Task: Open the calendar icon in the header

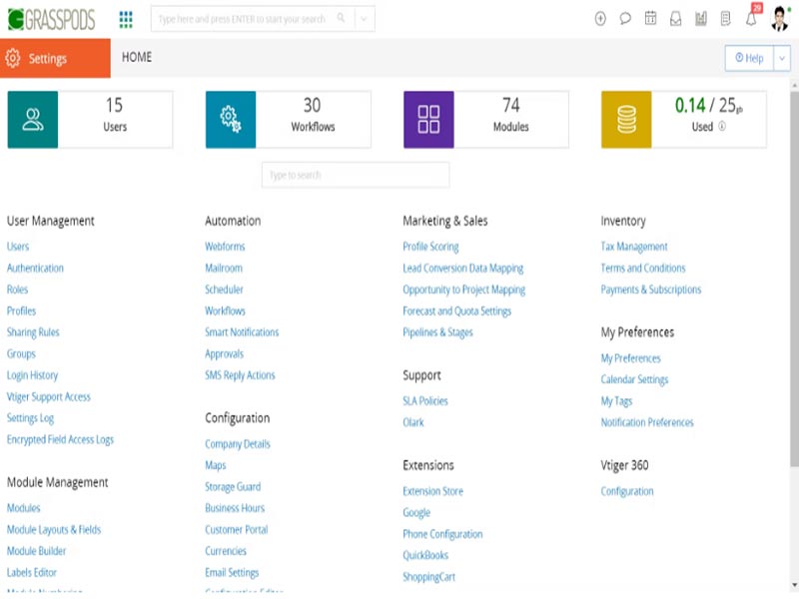Action: (650, 17)
